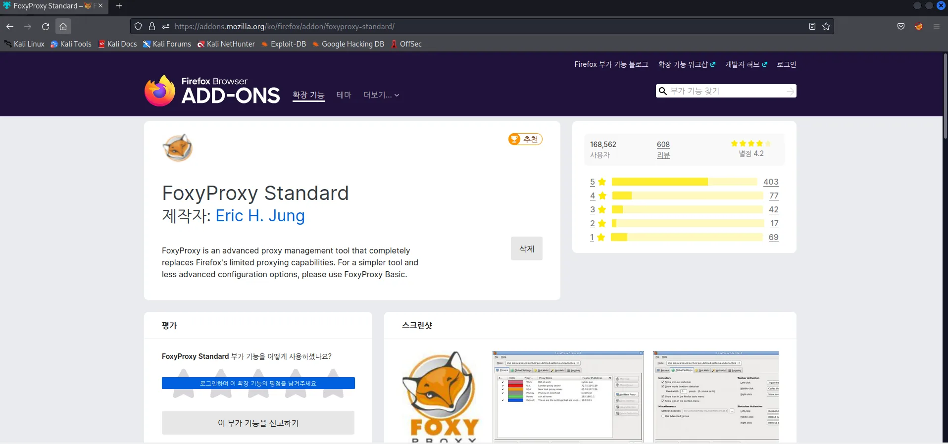
Task: Open the Google Hacking DB bookmark
Action: (348, 44)
